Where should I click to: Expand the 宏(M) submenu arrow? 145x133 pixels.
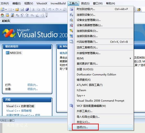click(x=130, y=58)
